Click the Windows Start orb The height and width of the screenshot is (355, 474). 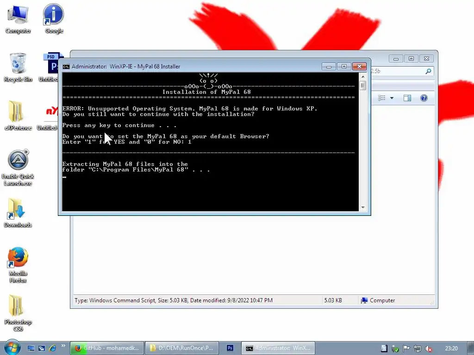coord(12,348)
